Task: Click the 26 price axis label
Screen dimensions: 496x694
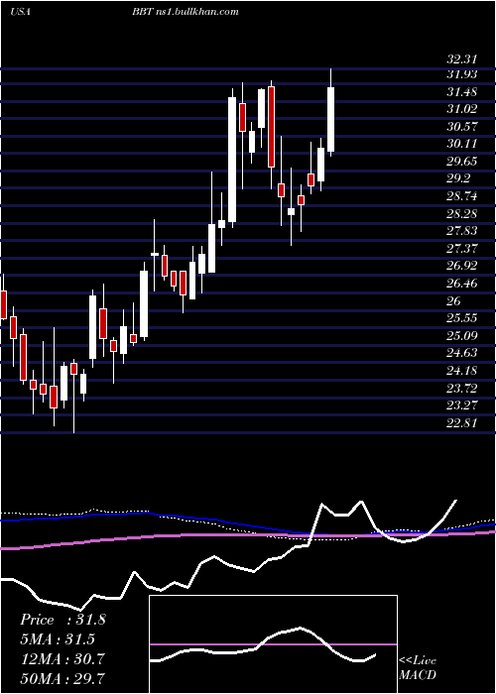Action: (454, 300)
